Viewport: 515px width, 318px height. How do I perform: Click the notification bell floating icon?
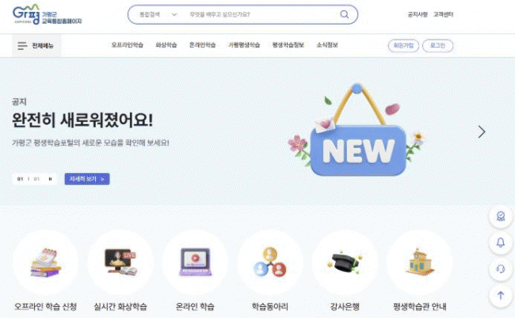(501, 243)
